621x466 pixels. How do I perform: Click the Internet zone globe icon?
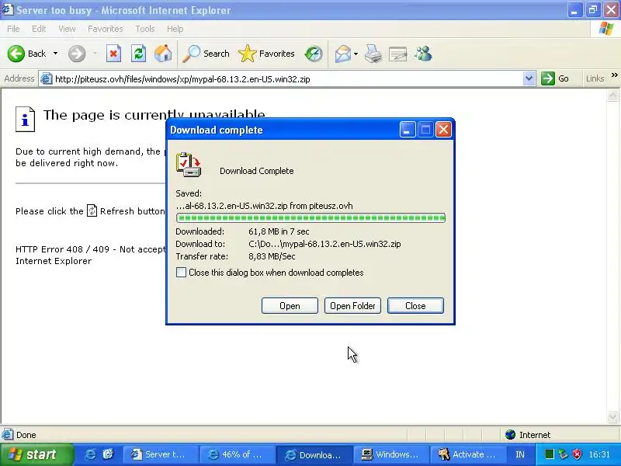(x=511, y=435)
